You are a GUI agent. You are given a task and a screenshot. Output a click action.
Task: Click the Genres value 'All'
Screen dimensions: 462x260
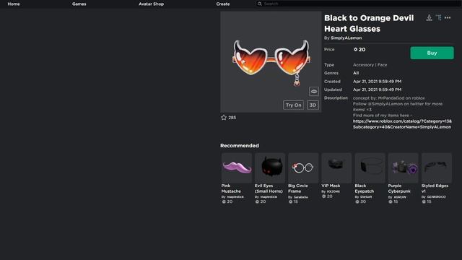[x=356, y=73]
